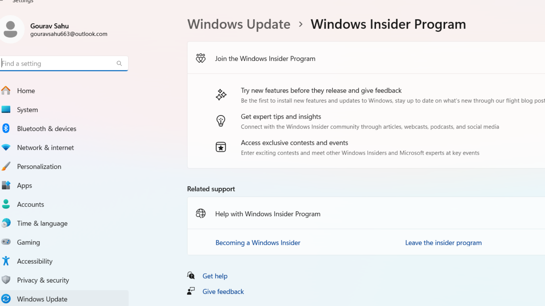Click the Windows Insider Program hearts icon
This screenshot has height=306, width=545.
point(200,58)
